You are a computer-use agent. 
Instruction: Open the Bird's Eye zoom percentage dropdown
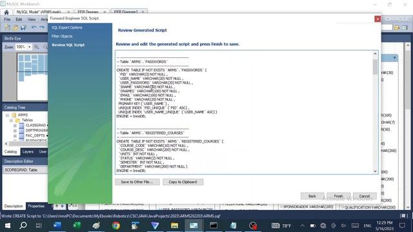click(x=30, y=47)
